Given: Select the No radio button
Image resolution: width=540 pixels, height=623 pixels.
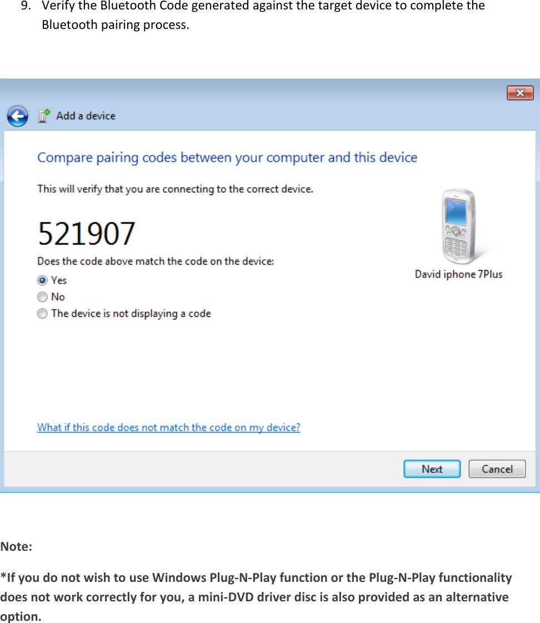Looking at the screenshot, I should [42, 297].
